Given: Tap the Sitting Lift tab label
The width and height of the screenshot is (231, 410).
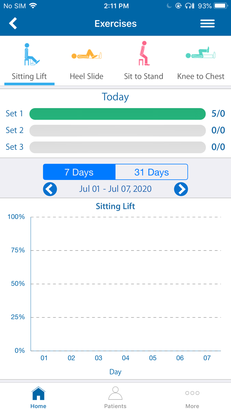Looking at the screenshot, I should point(29,76).
